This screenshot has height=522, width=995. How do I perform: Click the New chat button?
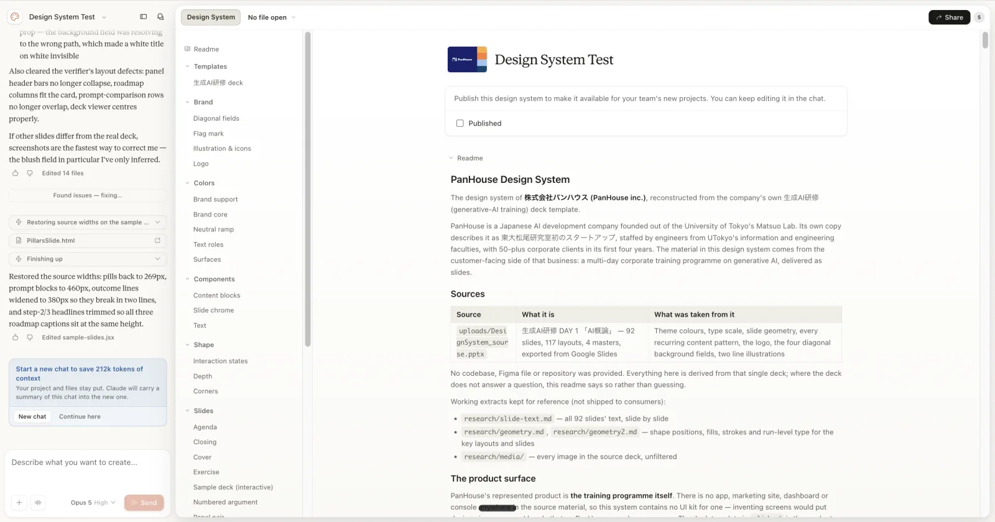coord(32,417)
